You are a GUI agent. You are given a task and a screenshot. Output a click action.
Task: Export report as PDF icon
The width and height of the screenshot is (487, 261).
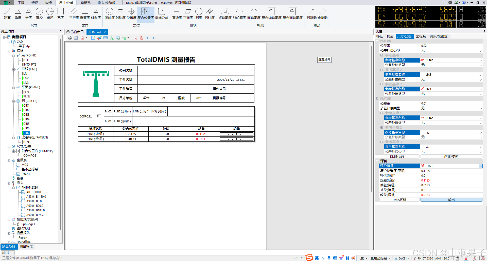[82, 38]
